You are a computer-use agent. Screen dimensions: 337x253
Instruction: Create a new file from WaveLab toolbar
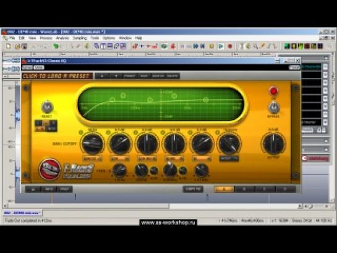(x=9, y=46)
